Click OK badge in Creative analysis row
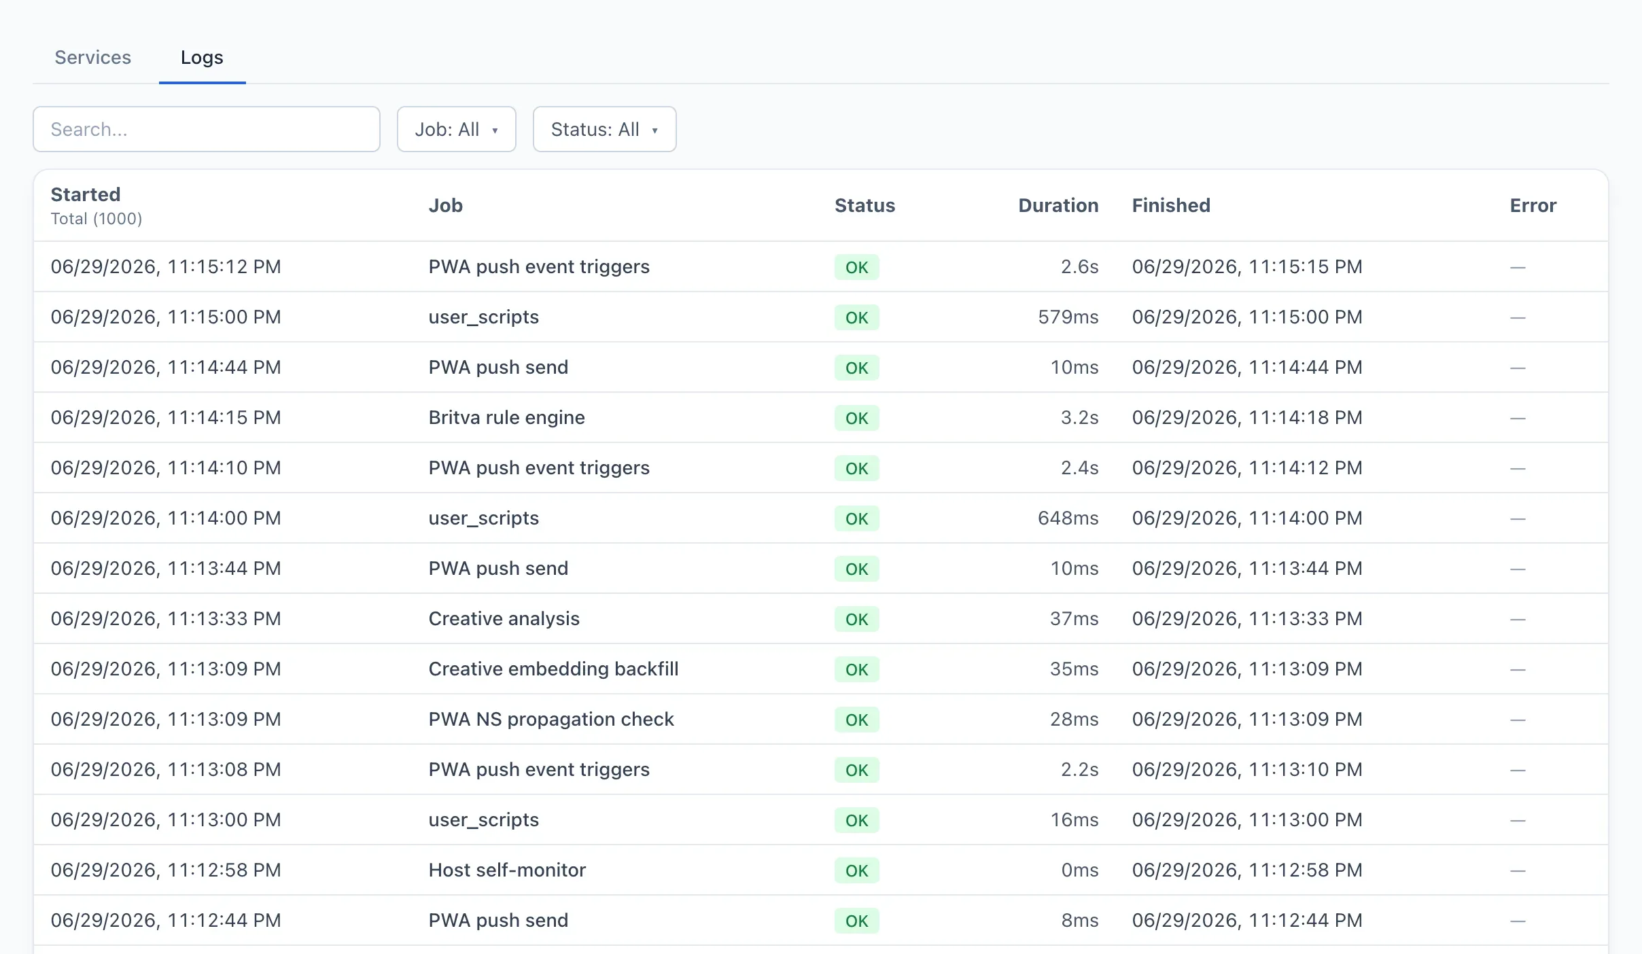Image resolution: width=1642 pixels, height=954 pixels. coord(856,619)
